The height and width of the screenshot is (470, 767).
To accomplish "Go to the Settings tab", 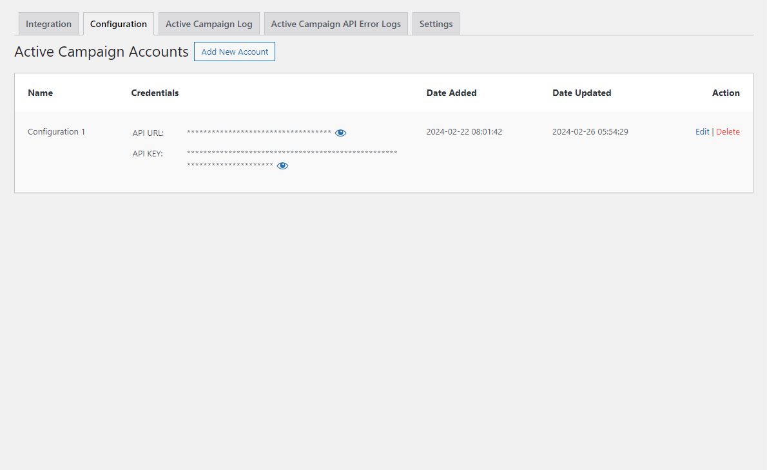I will (436, 24).
